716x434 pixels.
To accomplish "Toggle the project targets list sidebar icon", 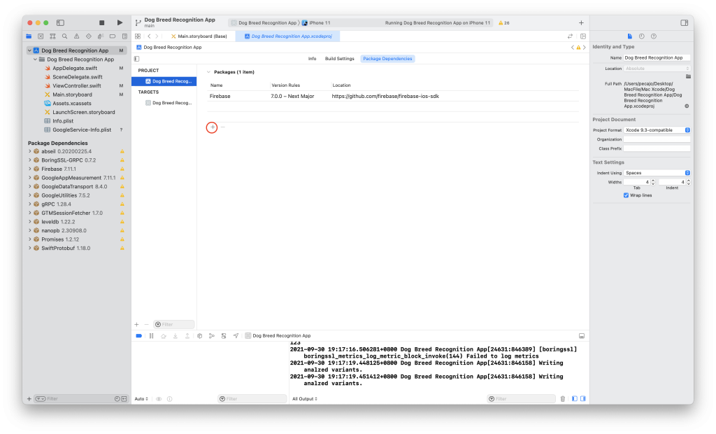I will [x=136, y=59].
